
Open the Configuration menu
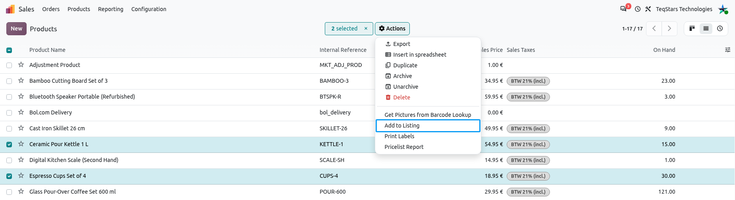[149, 9]
